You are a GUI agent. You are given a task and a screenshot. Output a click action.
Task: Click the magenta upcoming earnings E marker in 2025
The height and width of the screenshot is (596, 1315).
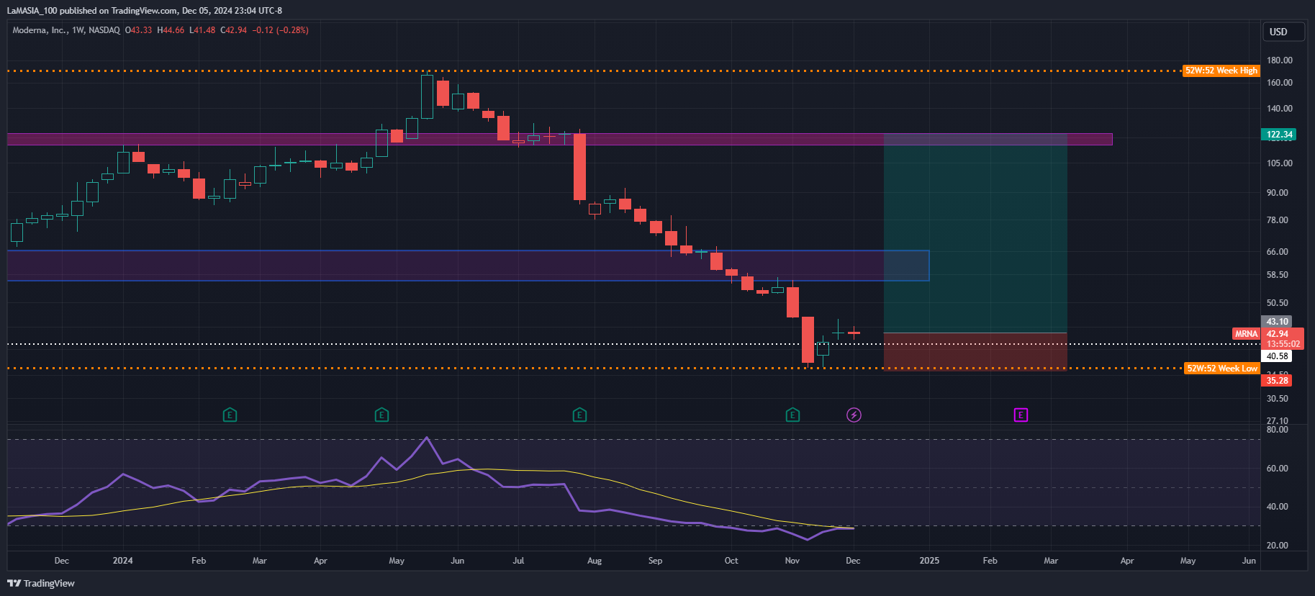tap(1021, 415)
